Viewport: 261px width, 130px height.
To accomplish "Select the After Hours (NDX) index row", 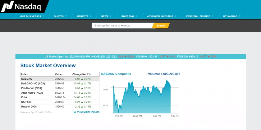I will pos(60,93).
